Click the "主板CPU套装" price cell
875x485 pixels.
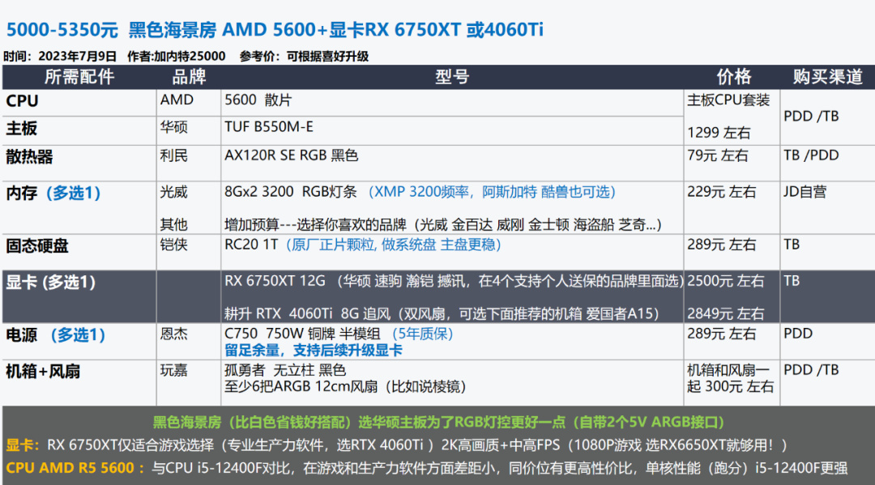pyautogui.click(x=728, y=100)
